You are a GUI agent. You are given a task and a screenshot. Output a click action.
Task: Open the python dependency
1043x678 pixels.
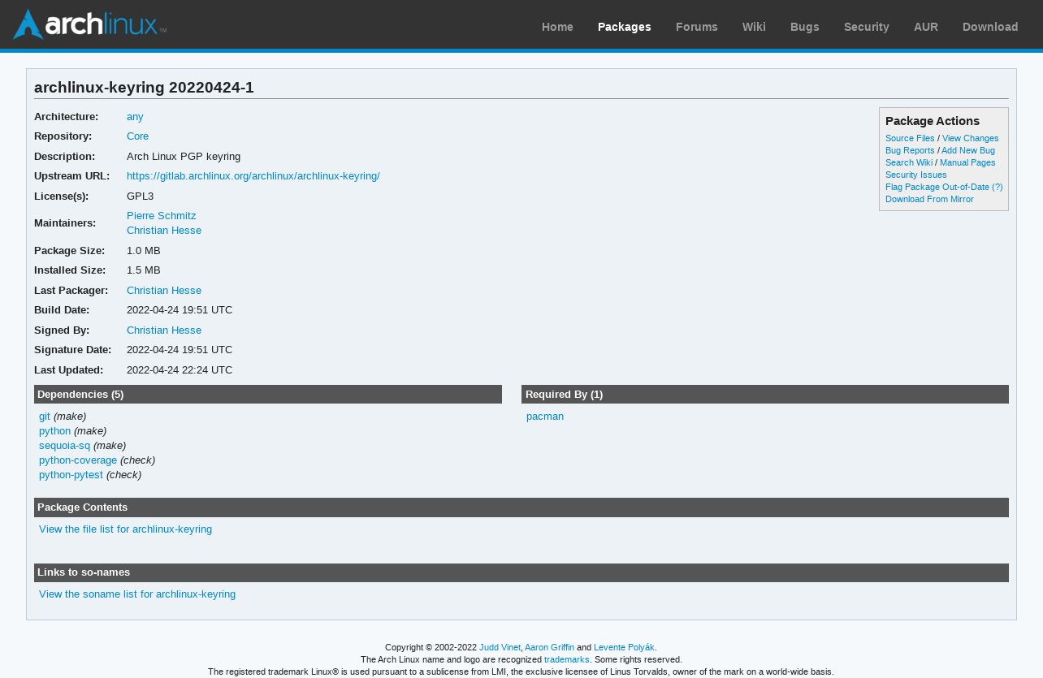click(x=54, y=431)
